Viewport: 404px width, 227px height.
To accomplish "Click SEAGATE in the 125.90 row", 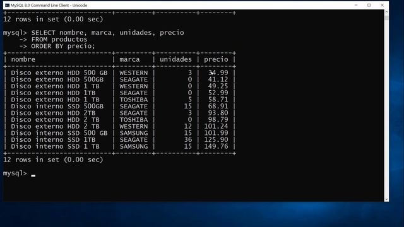I will 133,140.
